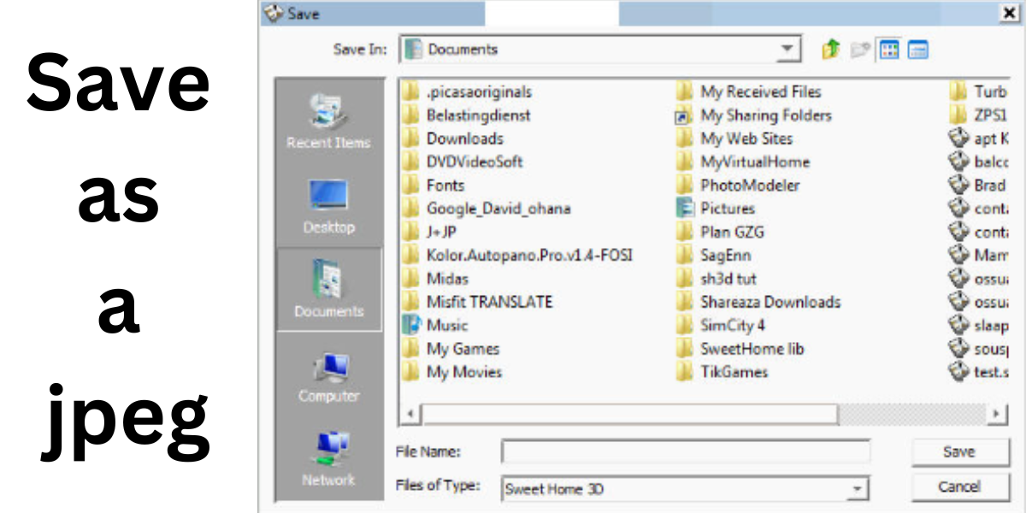
Task: Open Computer from the sidebar
Action: (x=328, y=374)
